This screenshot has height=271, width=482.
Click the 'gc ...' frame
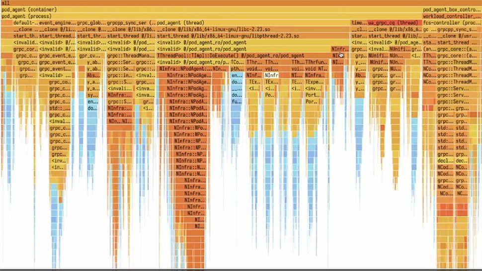[x=429, y=29]
